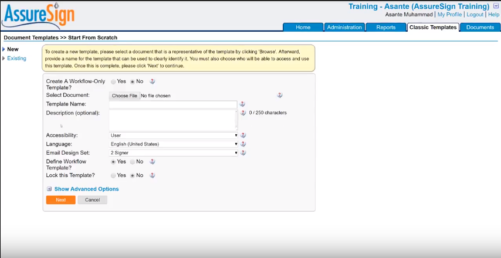
Task: Click into the Template Name input field
Action: [x=173, y=104]
